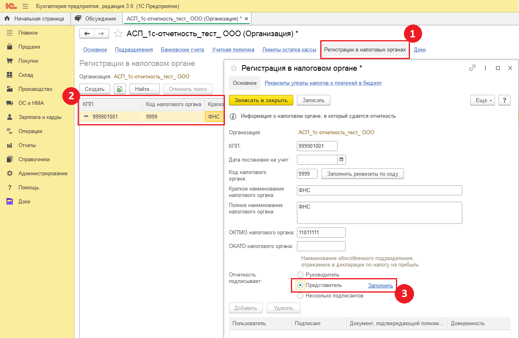
Task: Switch to Основное tab in dialog
Action: [245, 83]
